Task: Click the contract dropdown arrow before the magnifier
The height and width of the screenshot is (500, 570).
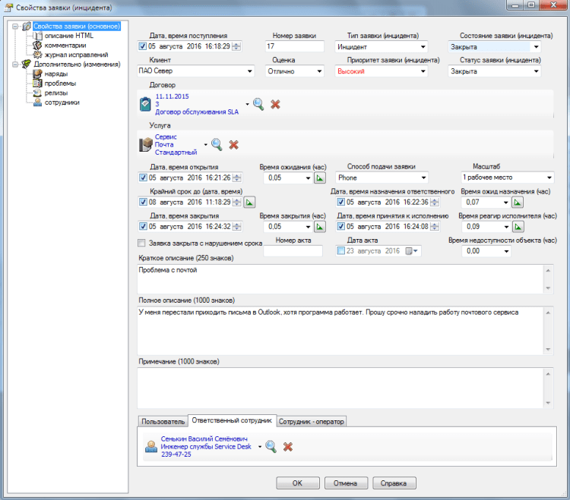Action: tap(247, 105)
